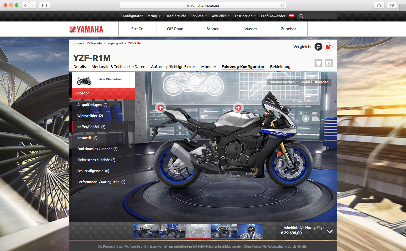Select the top-down cockpit view thumbnail
The image size is (406, 251).
coord(250,231)
